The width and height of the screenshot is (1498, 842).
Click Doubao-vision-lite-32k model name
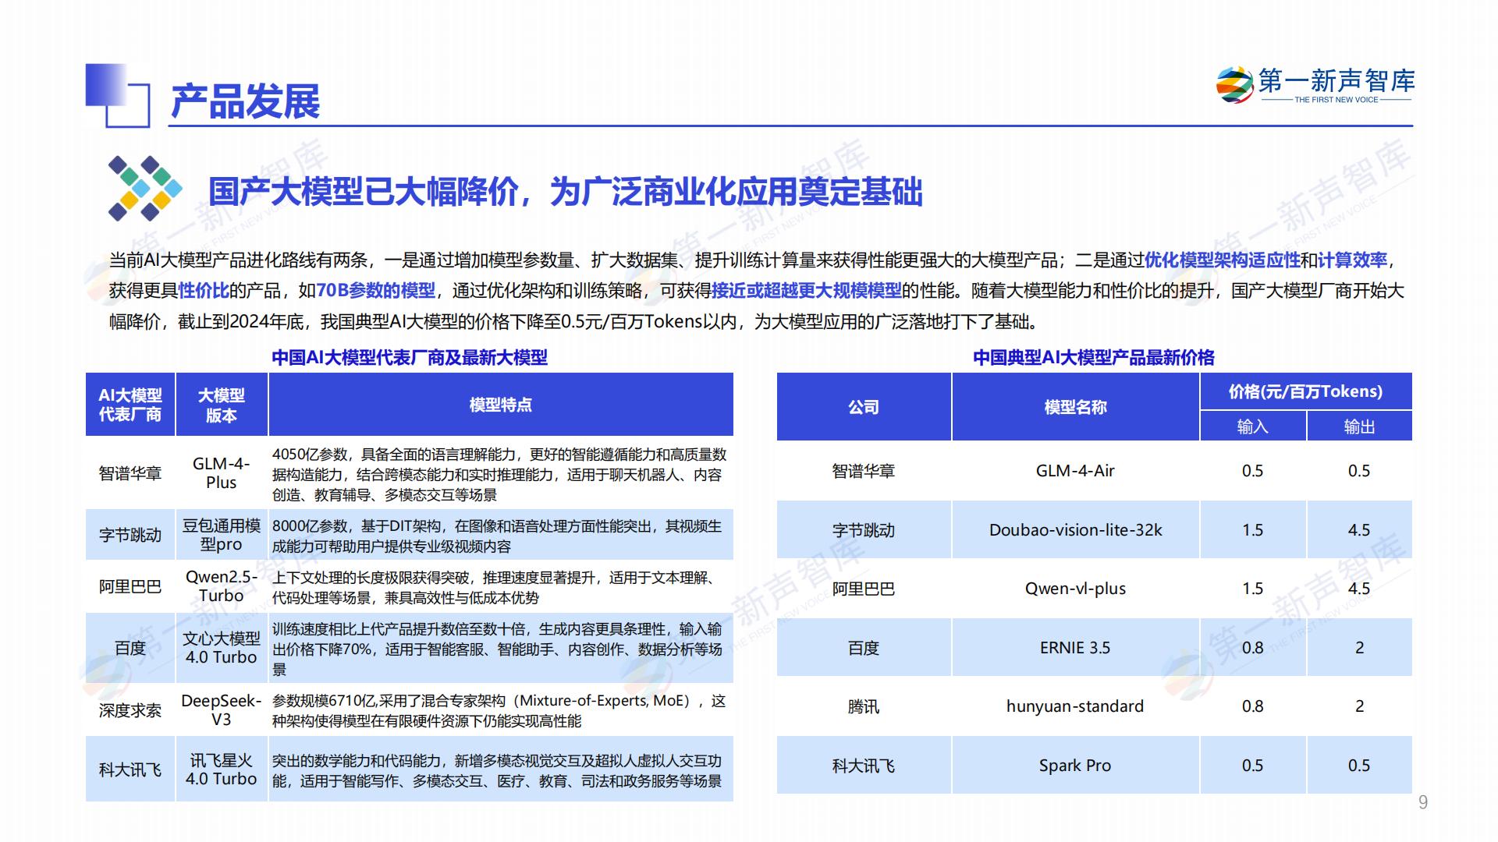tap(1076, 530)
